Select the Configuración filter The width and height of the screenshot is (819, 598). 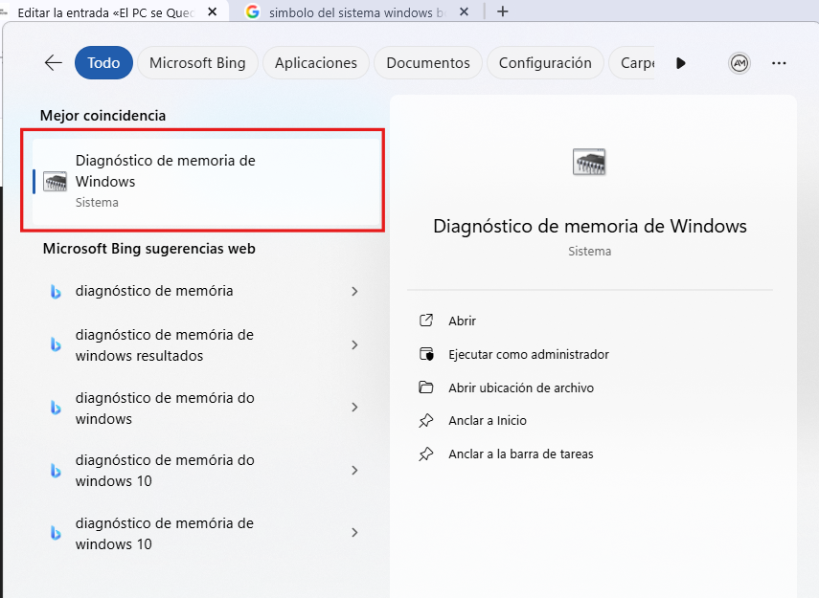[544, 62]
